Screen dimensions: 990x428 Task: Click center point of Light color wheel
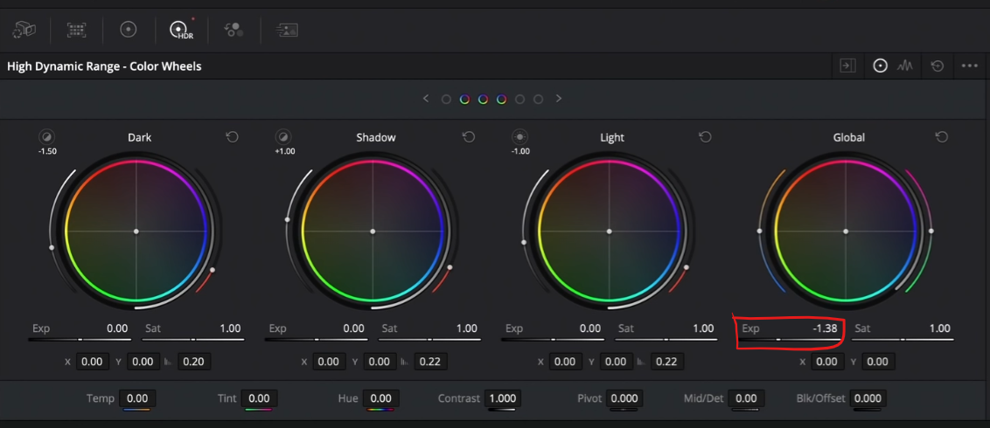610,231
